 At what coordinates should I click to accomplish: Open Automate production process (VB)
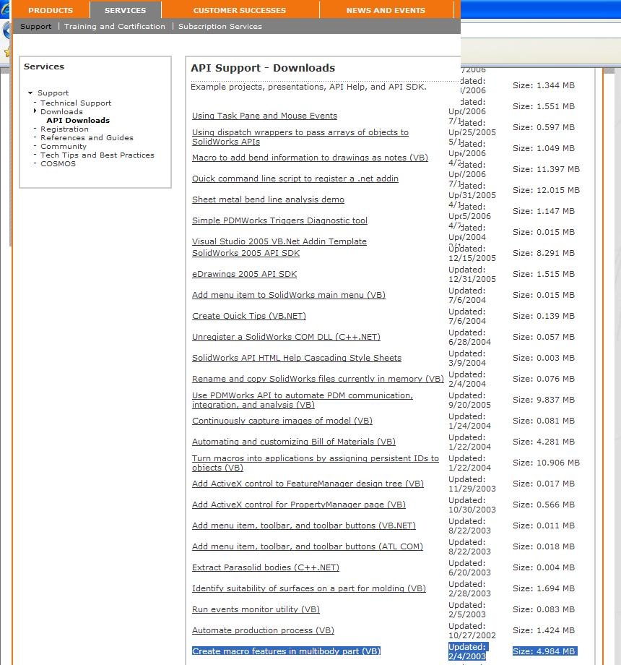pyautogui.click(x=263, y=630)
